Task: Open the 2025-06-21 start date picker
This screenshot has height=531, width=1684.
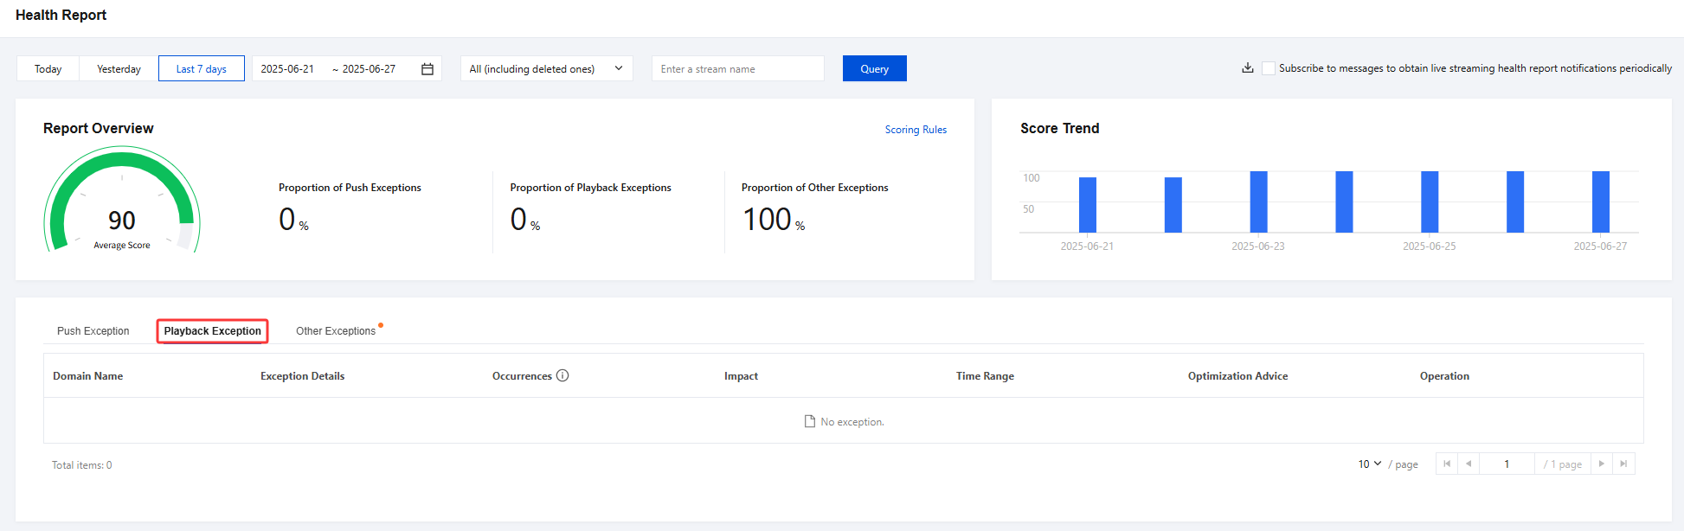Action: click(x=287, y=69)
